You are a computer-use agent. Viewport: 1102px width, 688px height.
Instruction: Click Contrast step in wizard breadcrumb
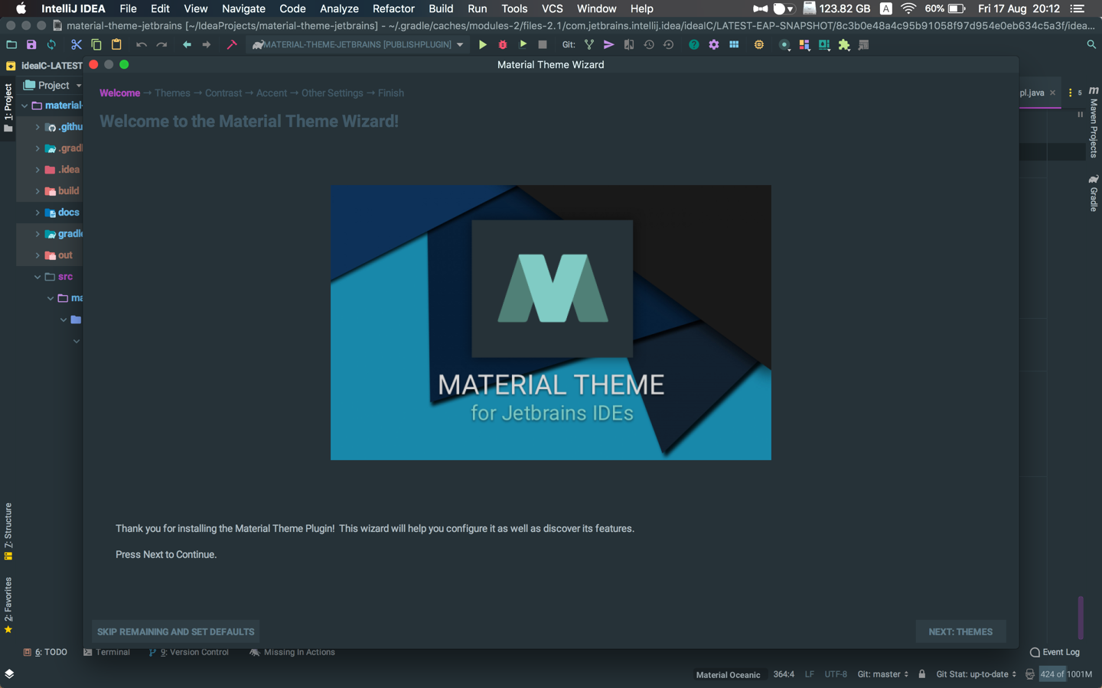[223, 93]
